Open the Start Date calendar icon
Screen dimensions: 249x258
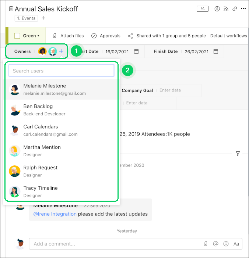[x=136, y=51]
